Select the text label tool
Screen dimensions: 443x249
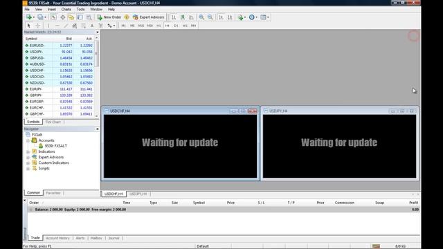[x=101, y=26]
